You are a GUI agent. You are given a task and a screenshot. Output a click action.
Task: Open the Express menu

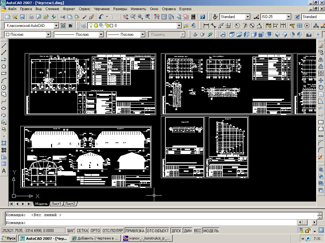pyautogui.click(x=185, y=9)
